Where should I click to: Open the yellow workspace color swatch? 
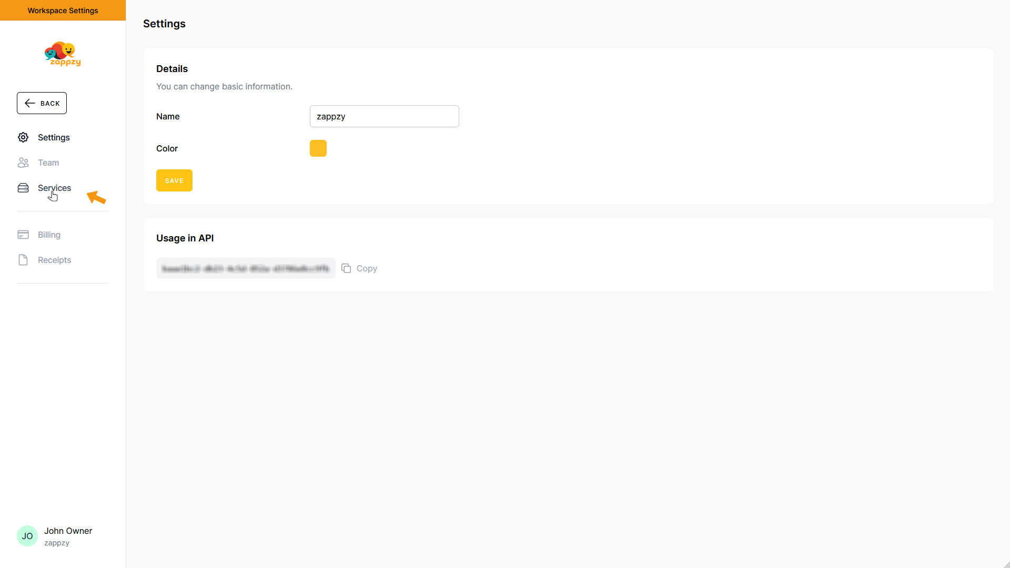[x=318, y=148]
